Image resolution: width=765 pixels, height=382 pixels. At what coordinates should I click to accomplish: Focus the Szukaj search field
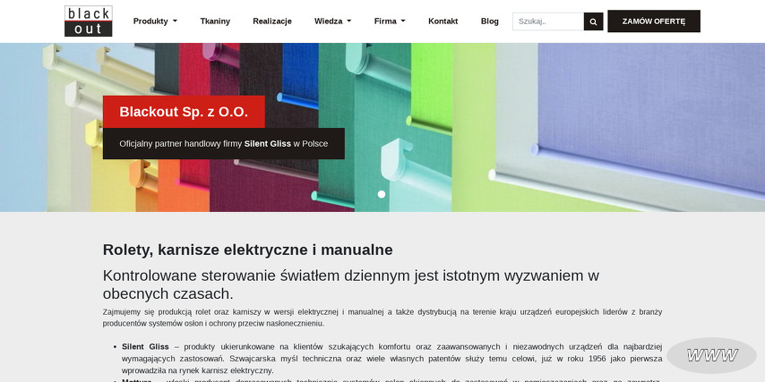pyautogui.click(x=548, y=21)
